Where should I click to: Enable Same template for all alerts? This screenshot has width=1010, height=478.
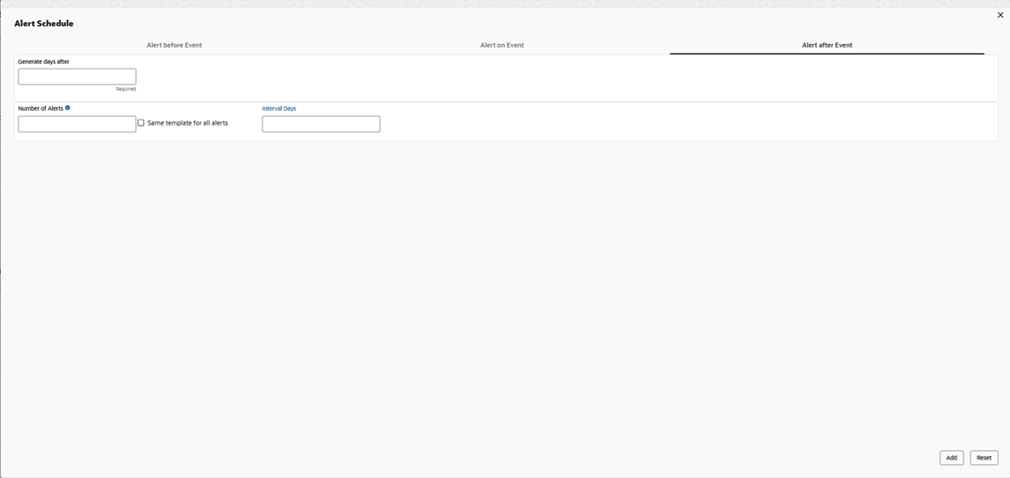click(141, 123)
